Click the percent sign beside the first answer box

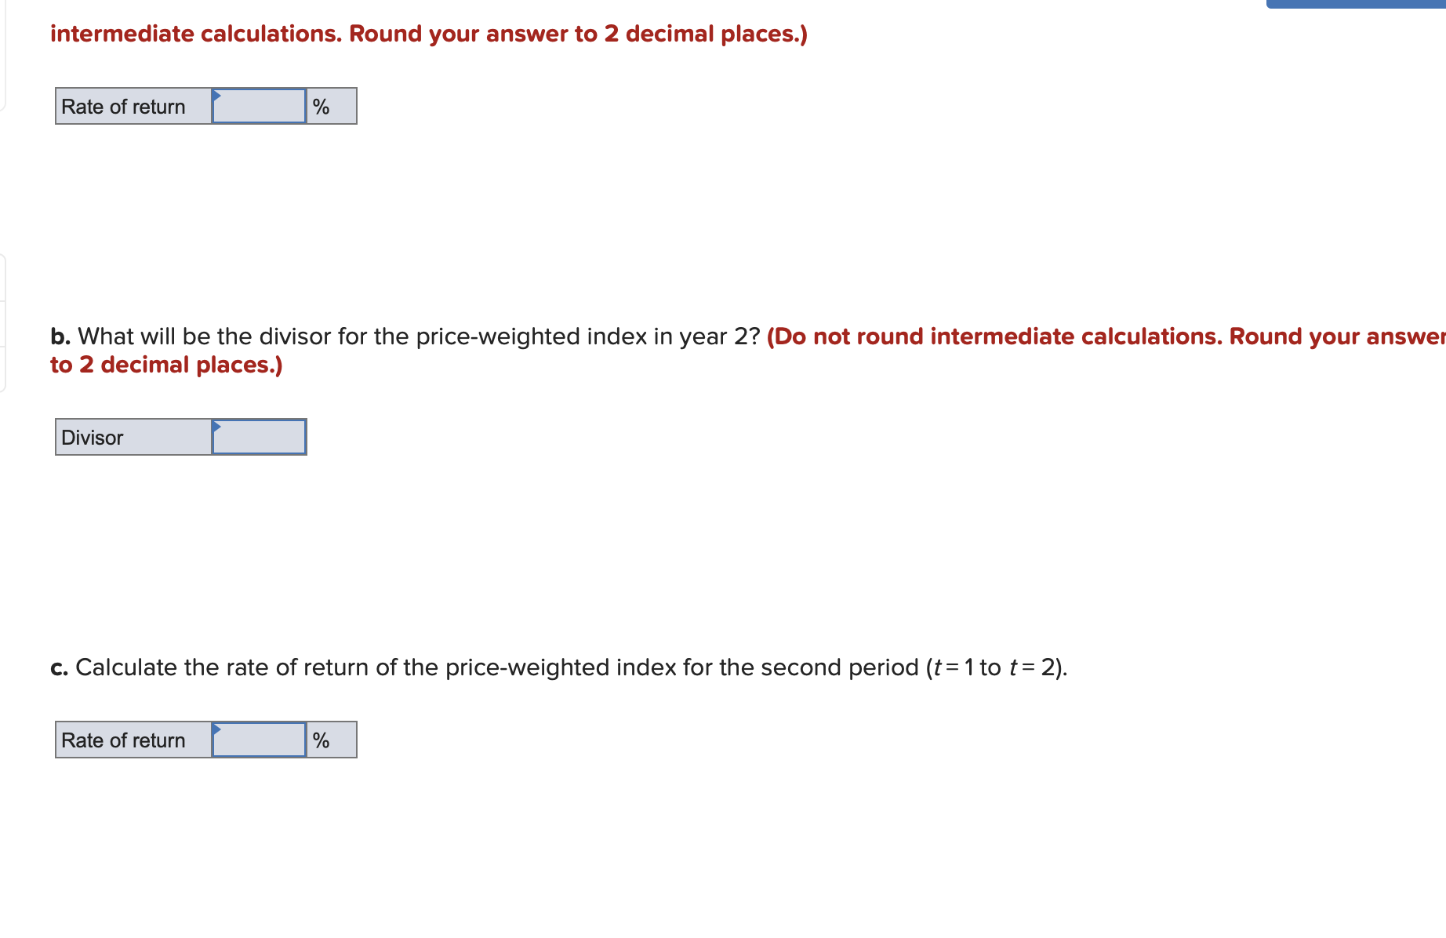321,104
